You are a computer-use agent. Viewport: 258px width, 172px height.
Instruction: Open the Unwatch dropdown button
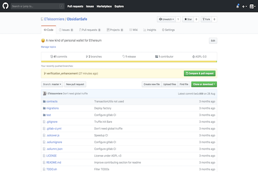pyautogui.click(x=166, y=19)
